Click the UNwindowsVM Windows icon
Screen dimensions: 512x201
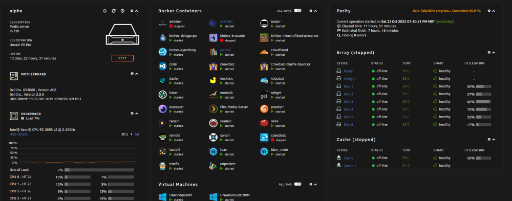[163, 197]
